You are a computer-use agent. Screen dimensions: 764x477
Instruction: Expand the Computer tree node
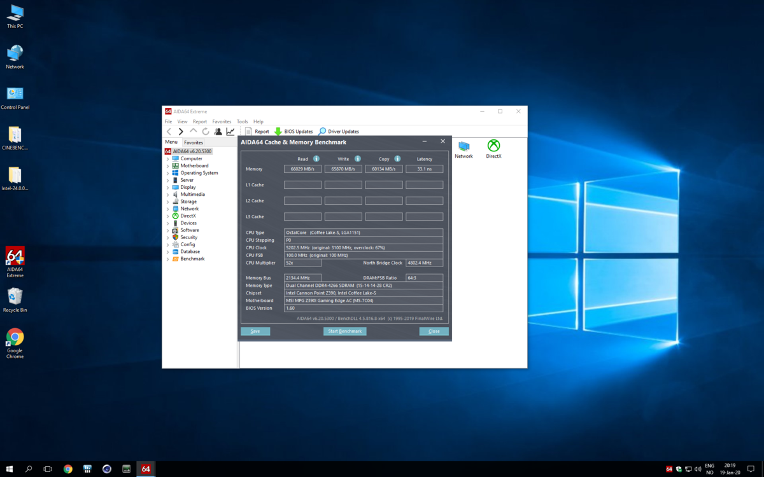click(168, 158)
